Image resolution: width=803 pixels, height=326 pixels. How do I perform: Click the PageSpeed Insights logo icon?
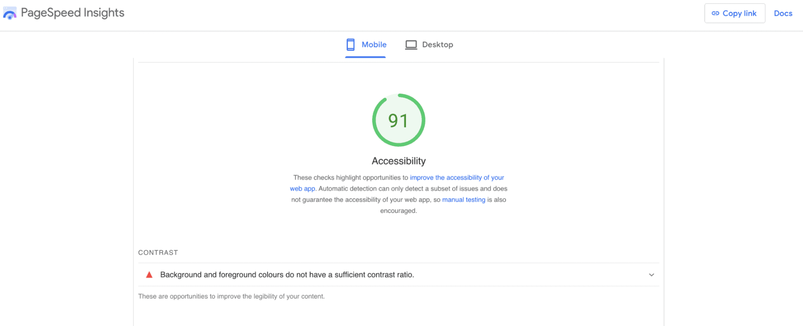click(x=10, y=13)
